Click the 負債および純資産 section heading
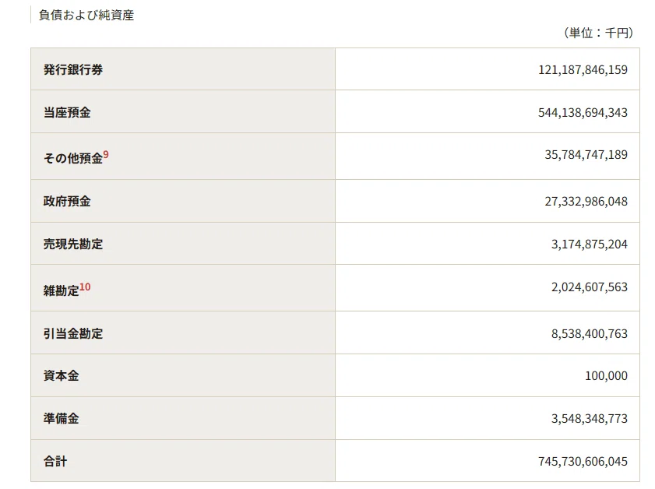655x489 pixels. point(86,15)
